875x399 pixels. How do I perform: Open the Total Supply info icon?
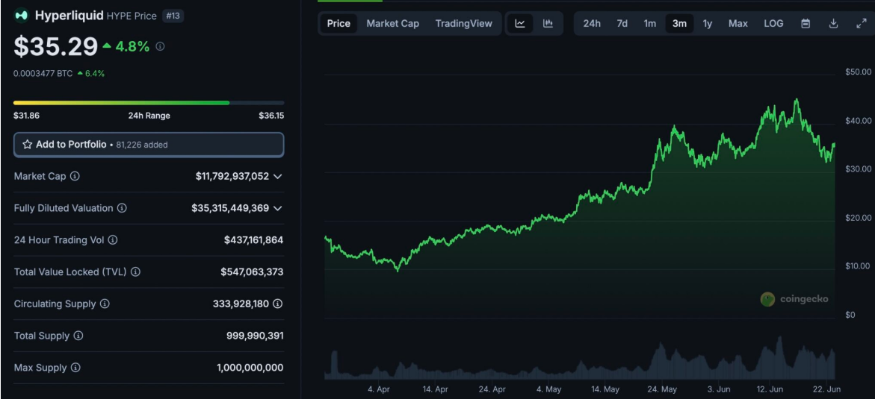point(78,336)
